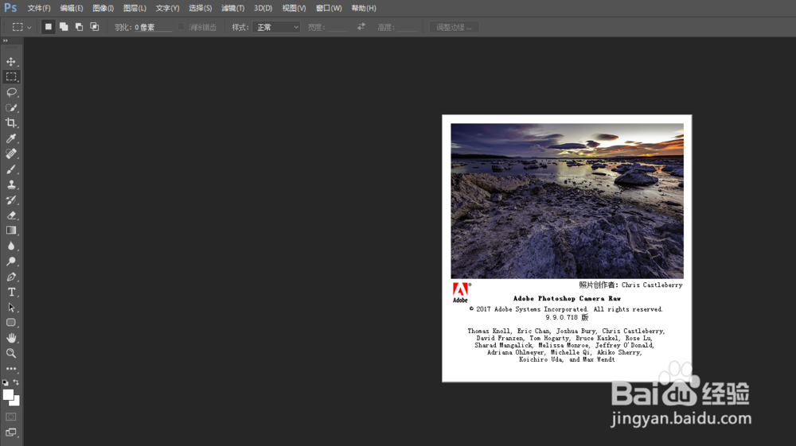Choose Subtract from selection mode
This screenshot has width=796, height=446.
click(x=79, y=27)
